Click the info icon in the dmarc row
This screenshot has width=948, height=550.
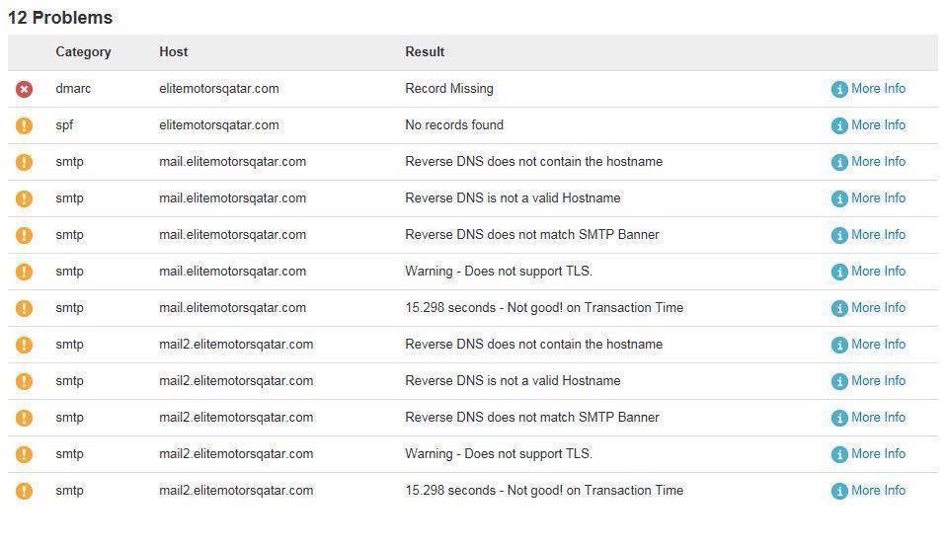[839, 89]
